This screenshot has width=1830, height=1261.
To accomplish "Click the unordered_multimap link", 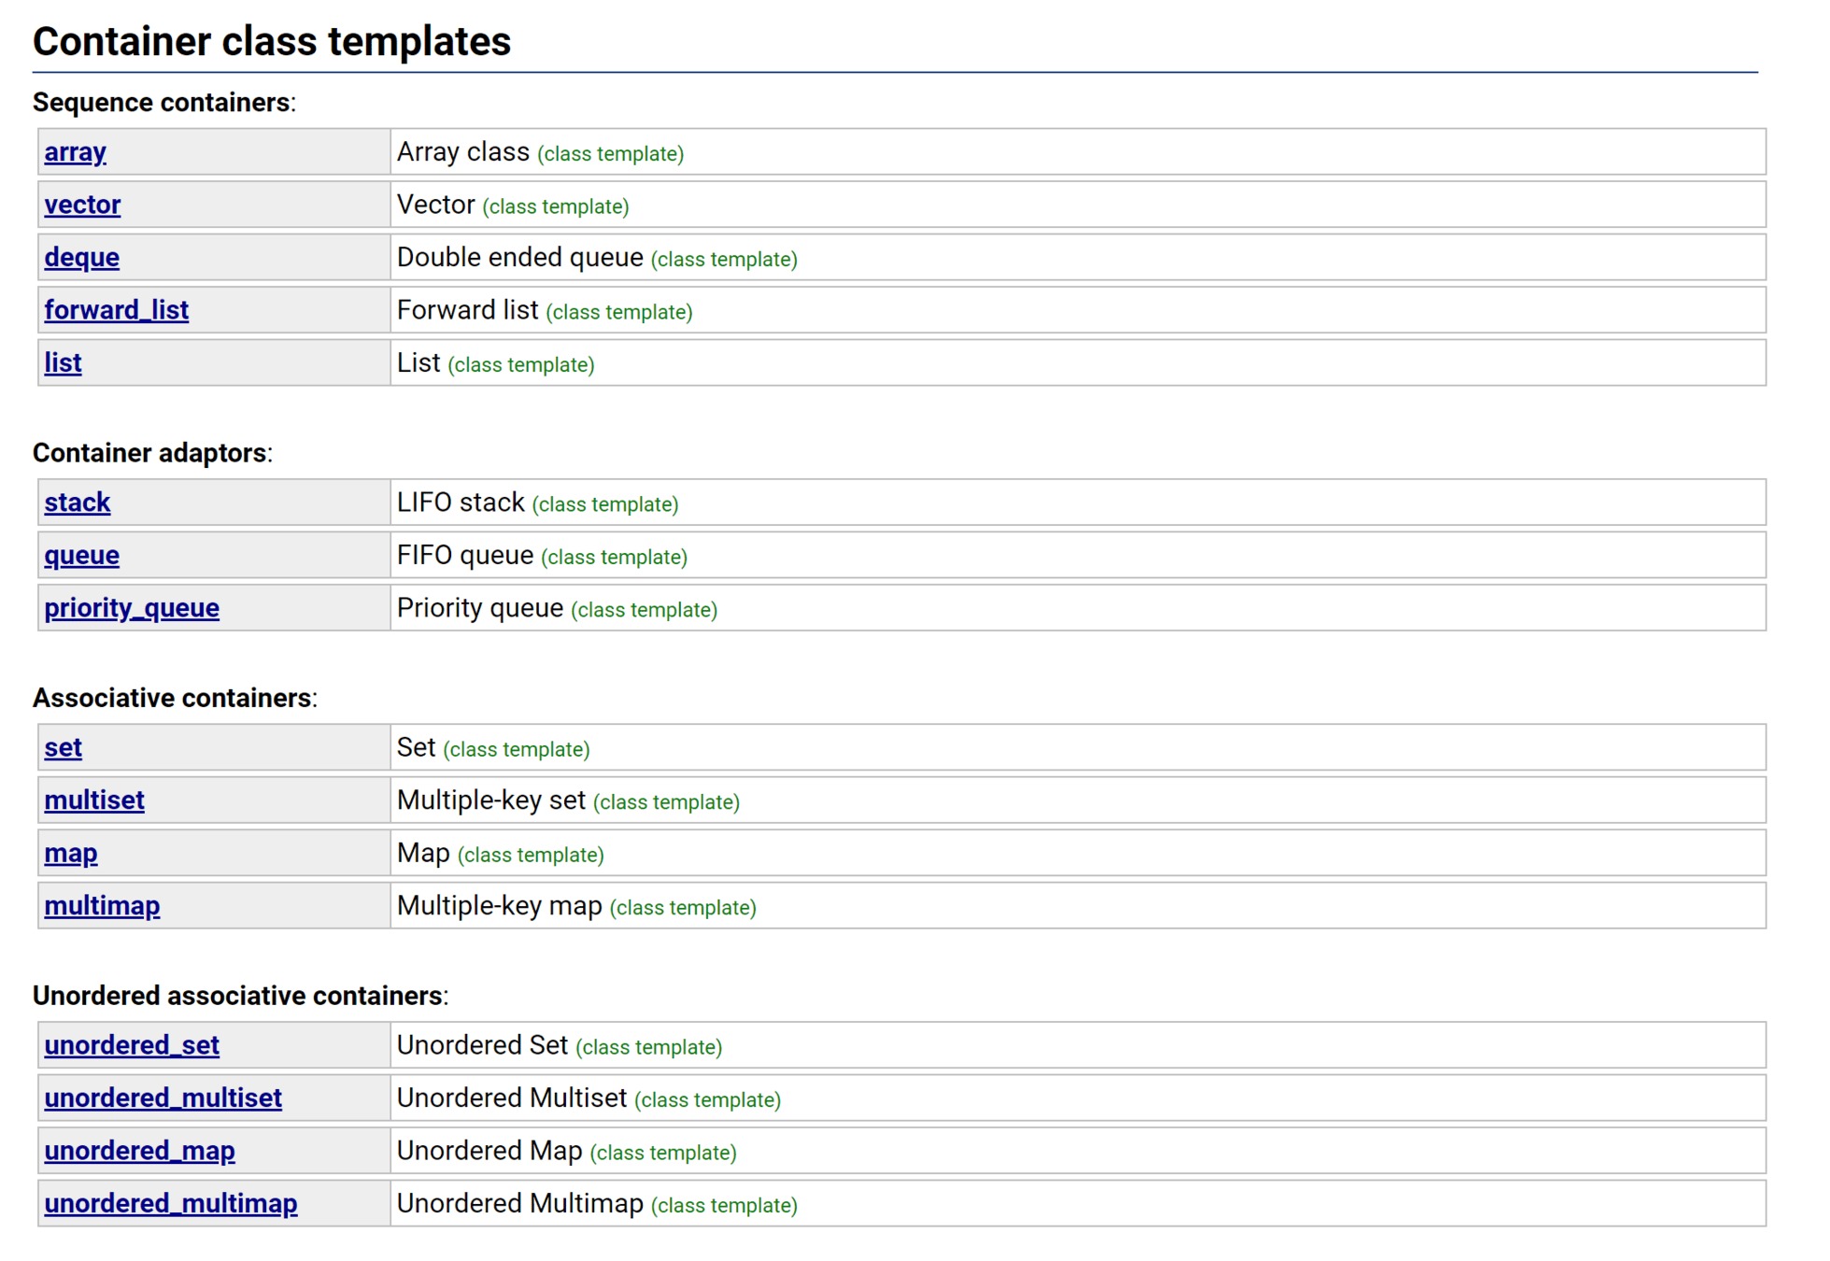I will pos(171,1204).
